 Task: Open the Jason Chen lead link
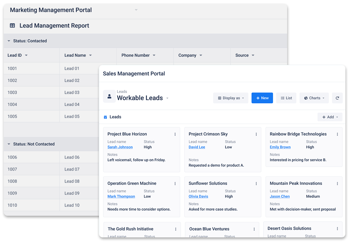click(x=280, y=196)
